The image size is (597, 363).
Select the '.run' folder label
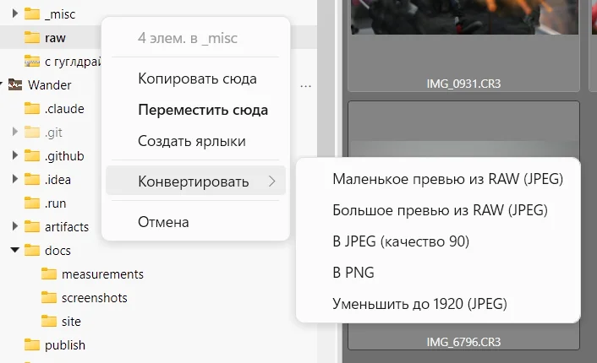tap(56, 203)
